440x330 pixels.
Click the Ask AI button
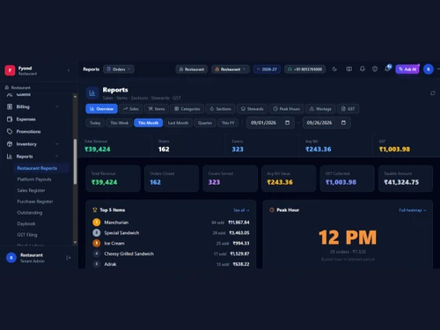(407, 70)
